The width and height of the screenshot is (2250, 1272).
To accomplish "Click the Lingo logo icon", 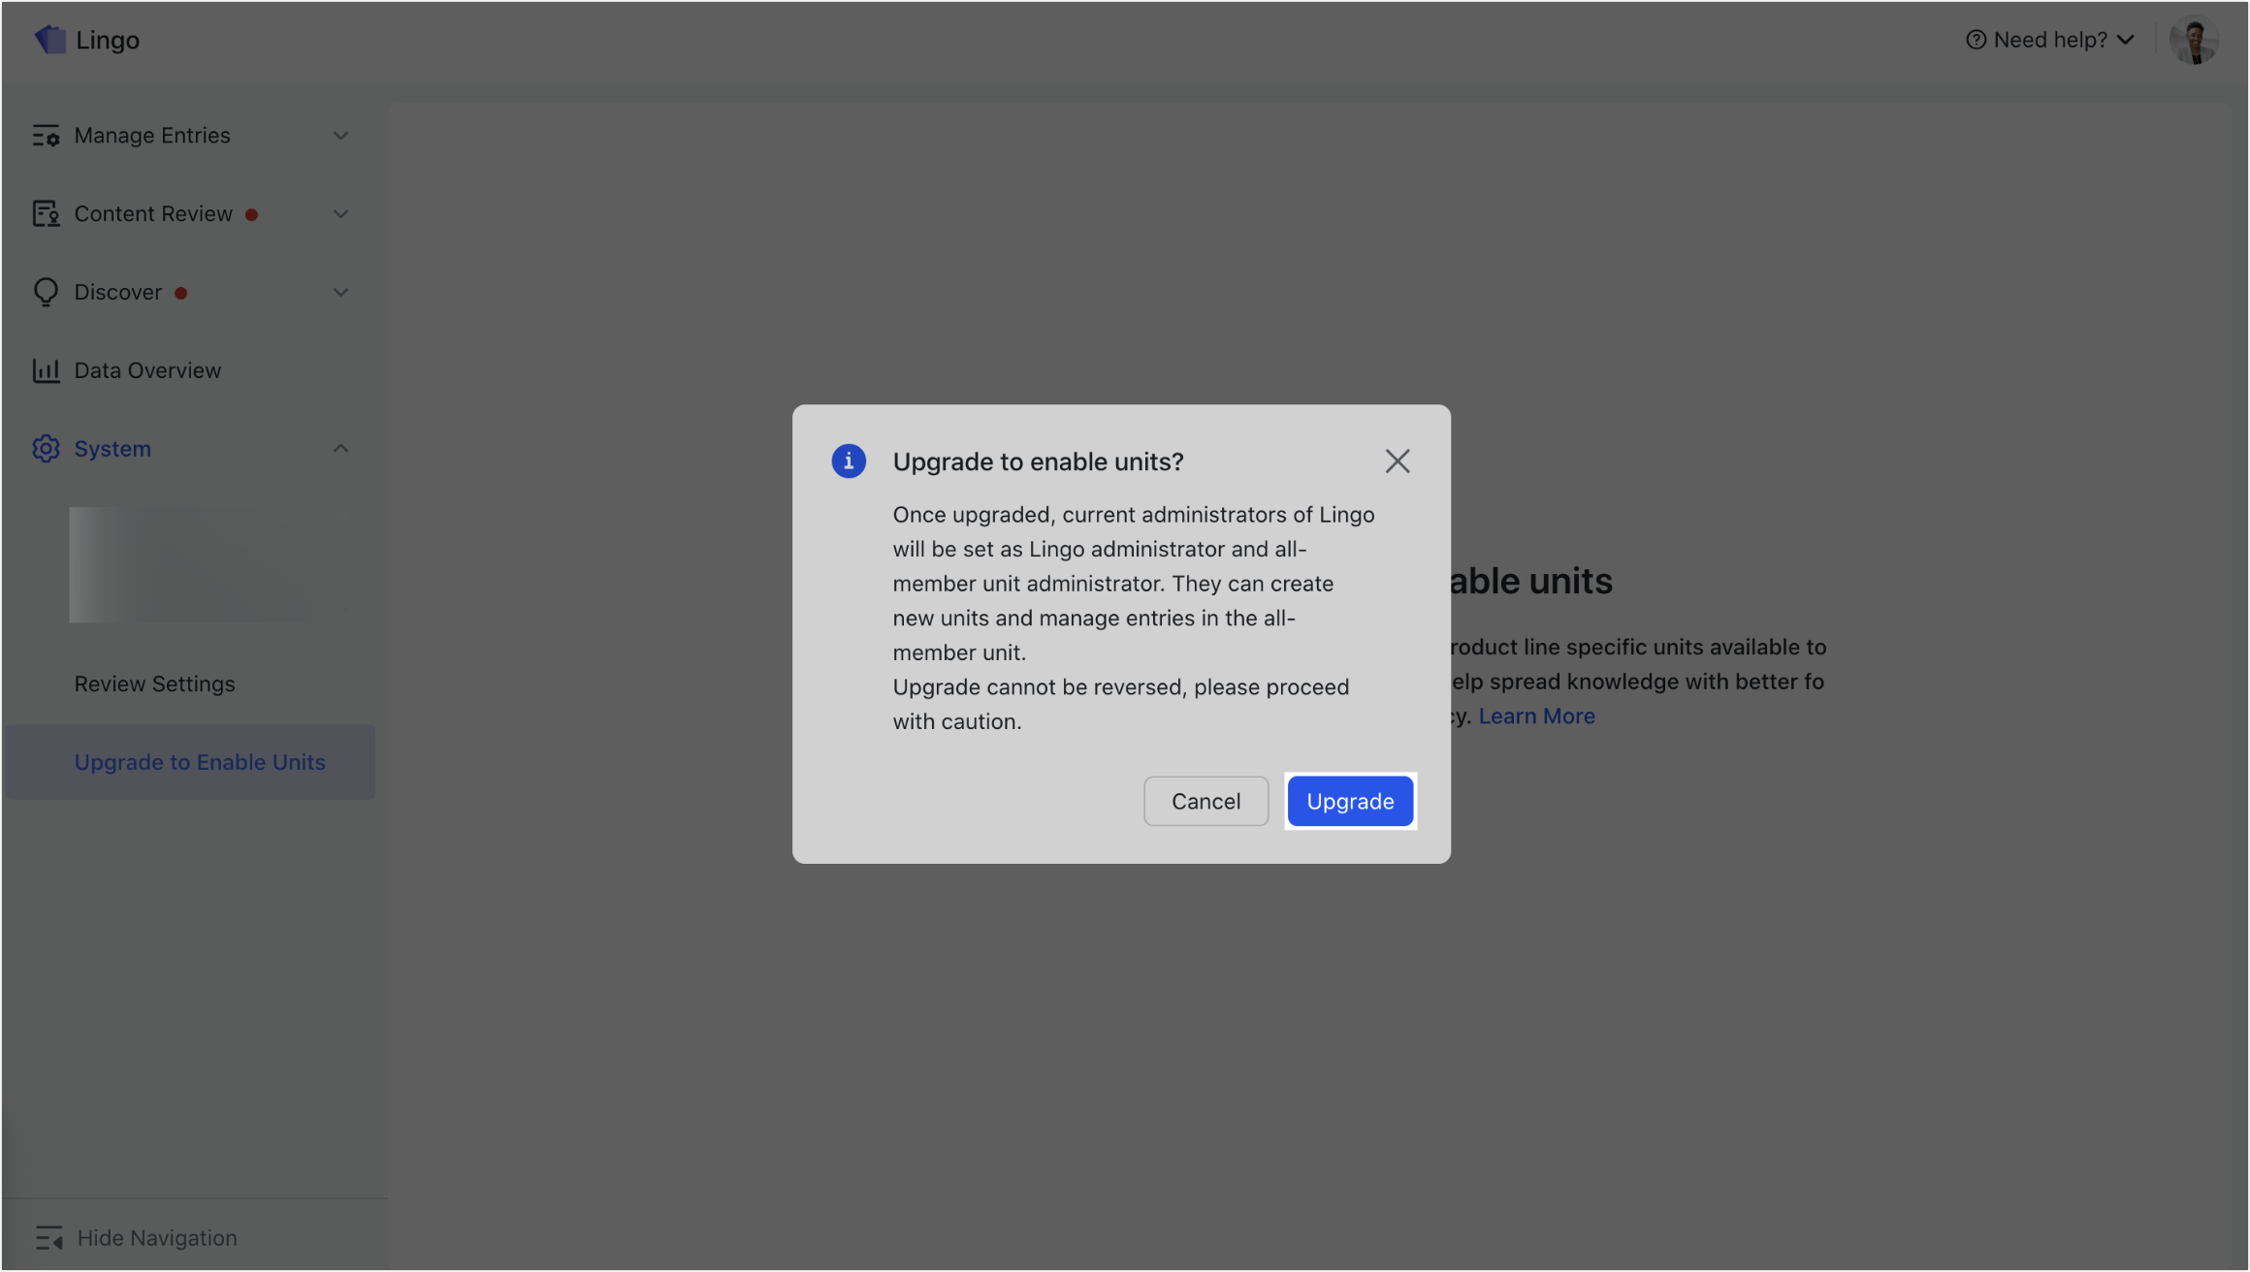I will tap(50, 40).
